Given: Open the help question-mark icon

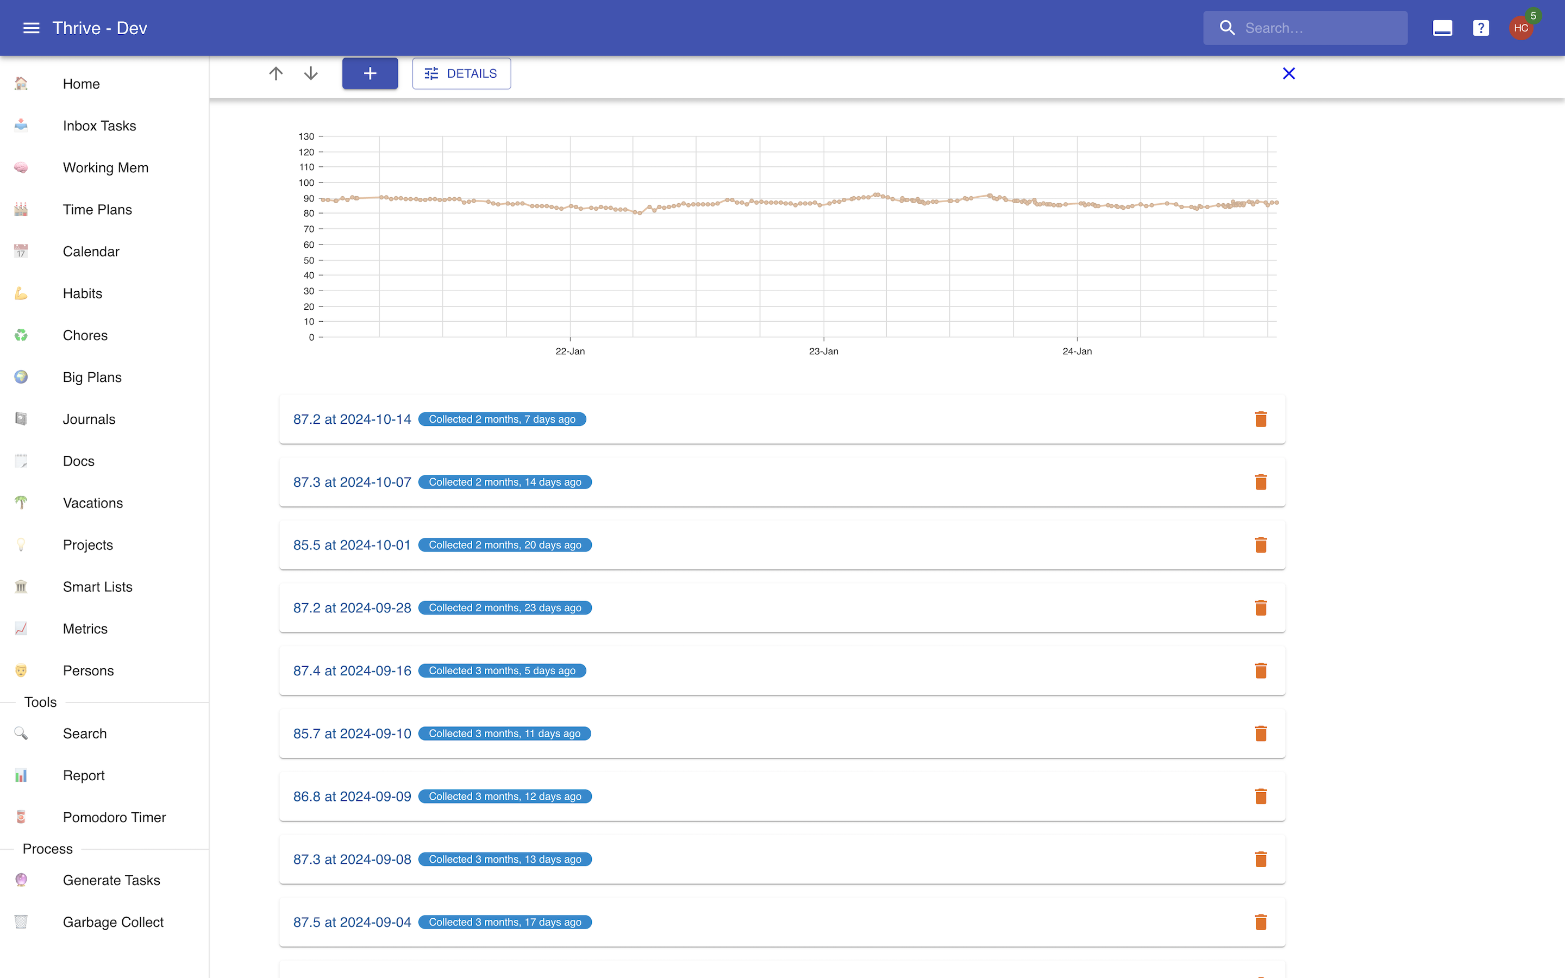Looking at the screenshot, I should [1480, 27].
